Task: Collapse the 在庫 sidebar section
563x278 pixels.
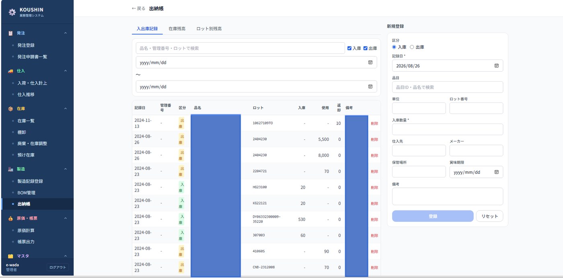Action: click(66, 109)
